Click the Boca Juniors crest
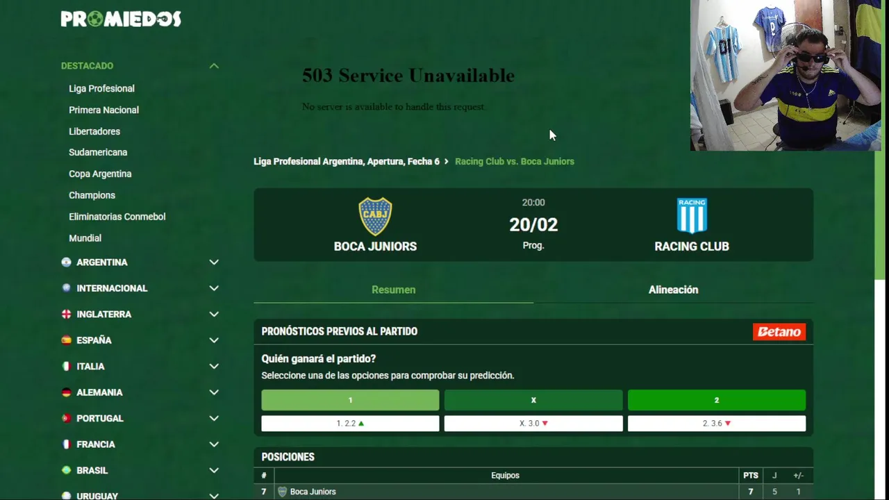The width and height of the screenshot is (889, 500). coord(375,217)
